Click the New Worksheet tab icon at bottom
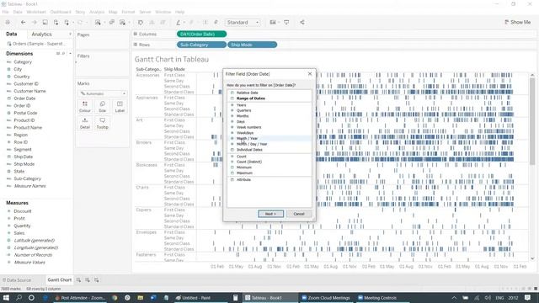The height and width of the screenshot is (303, 539). click(78, 280)
